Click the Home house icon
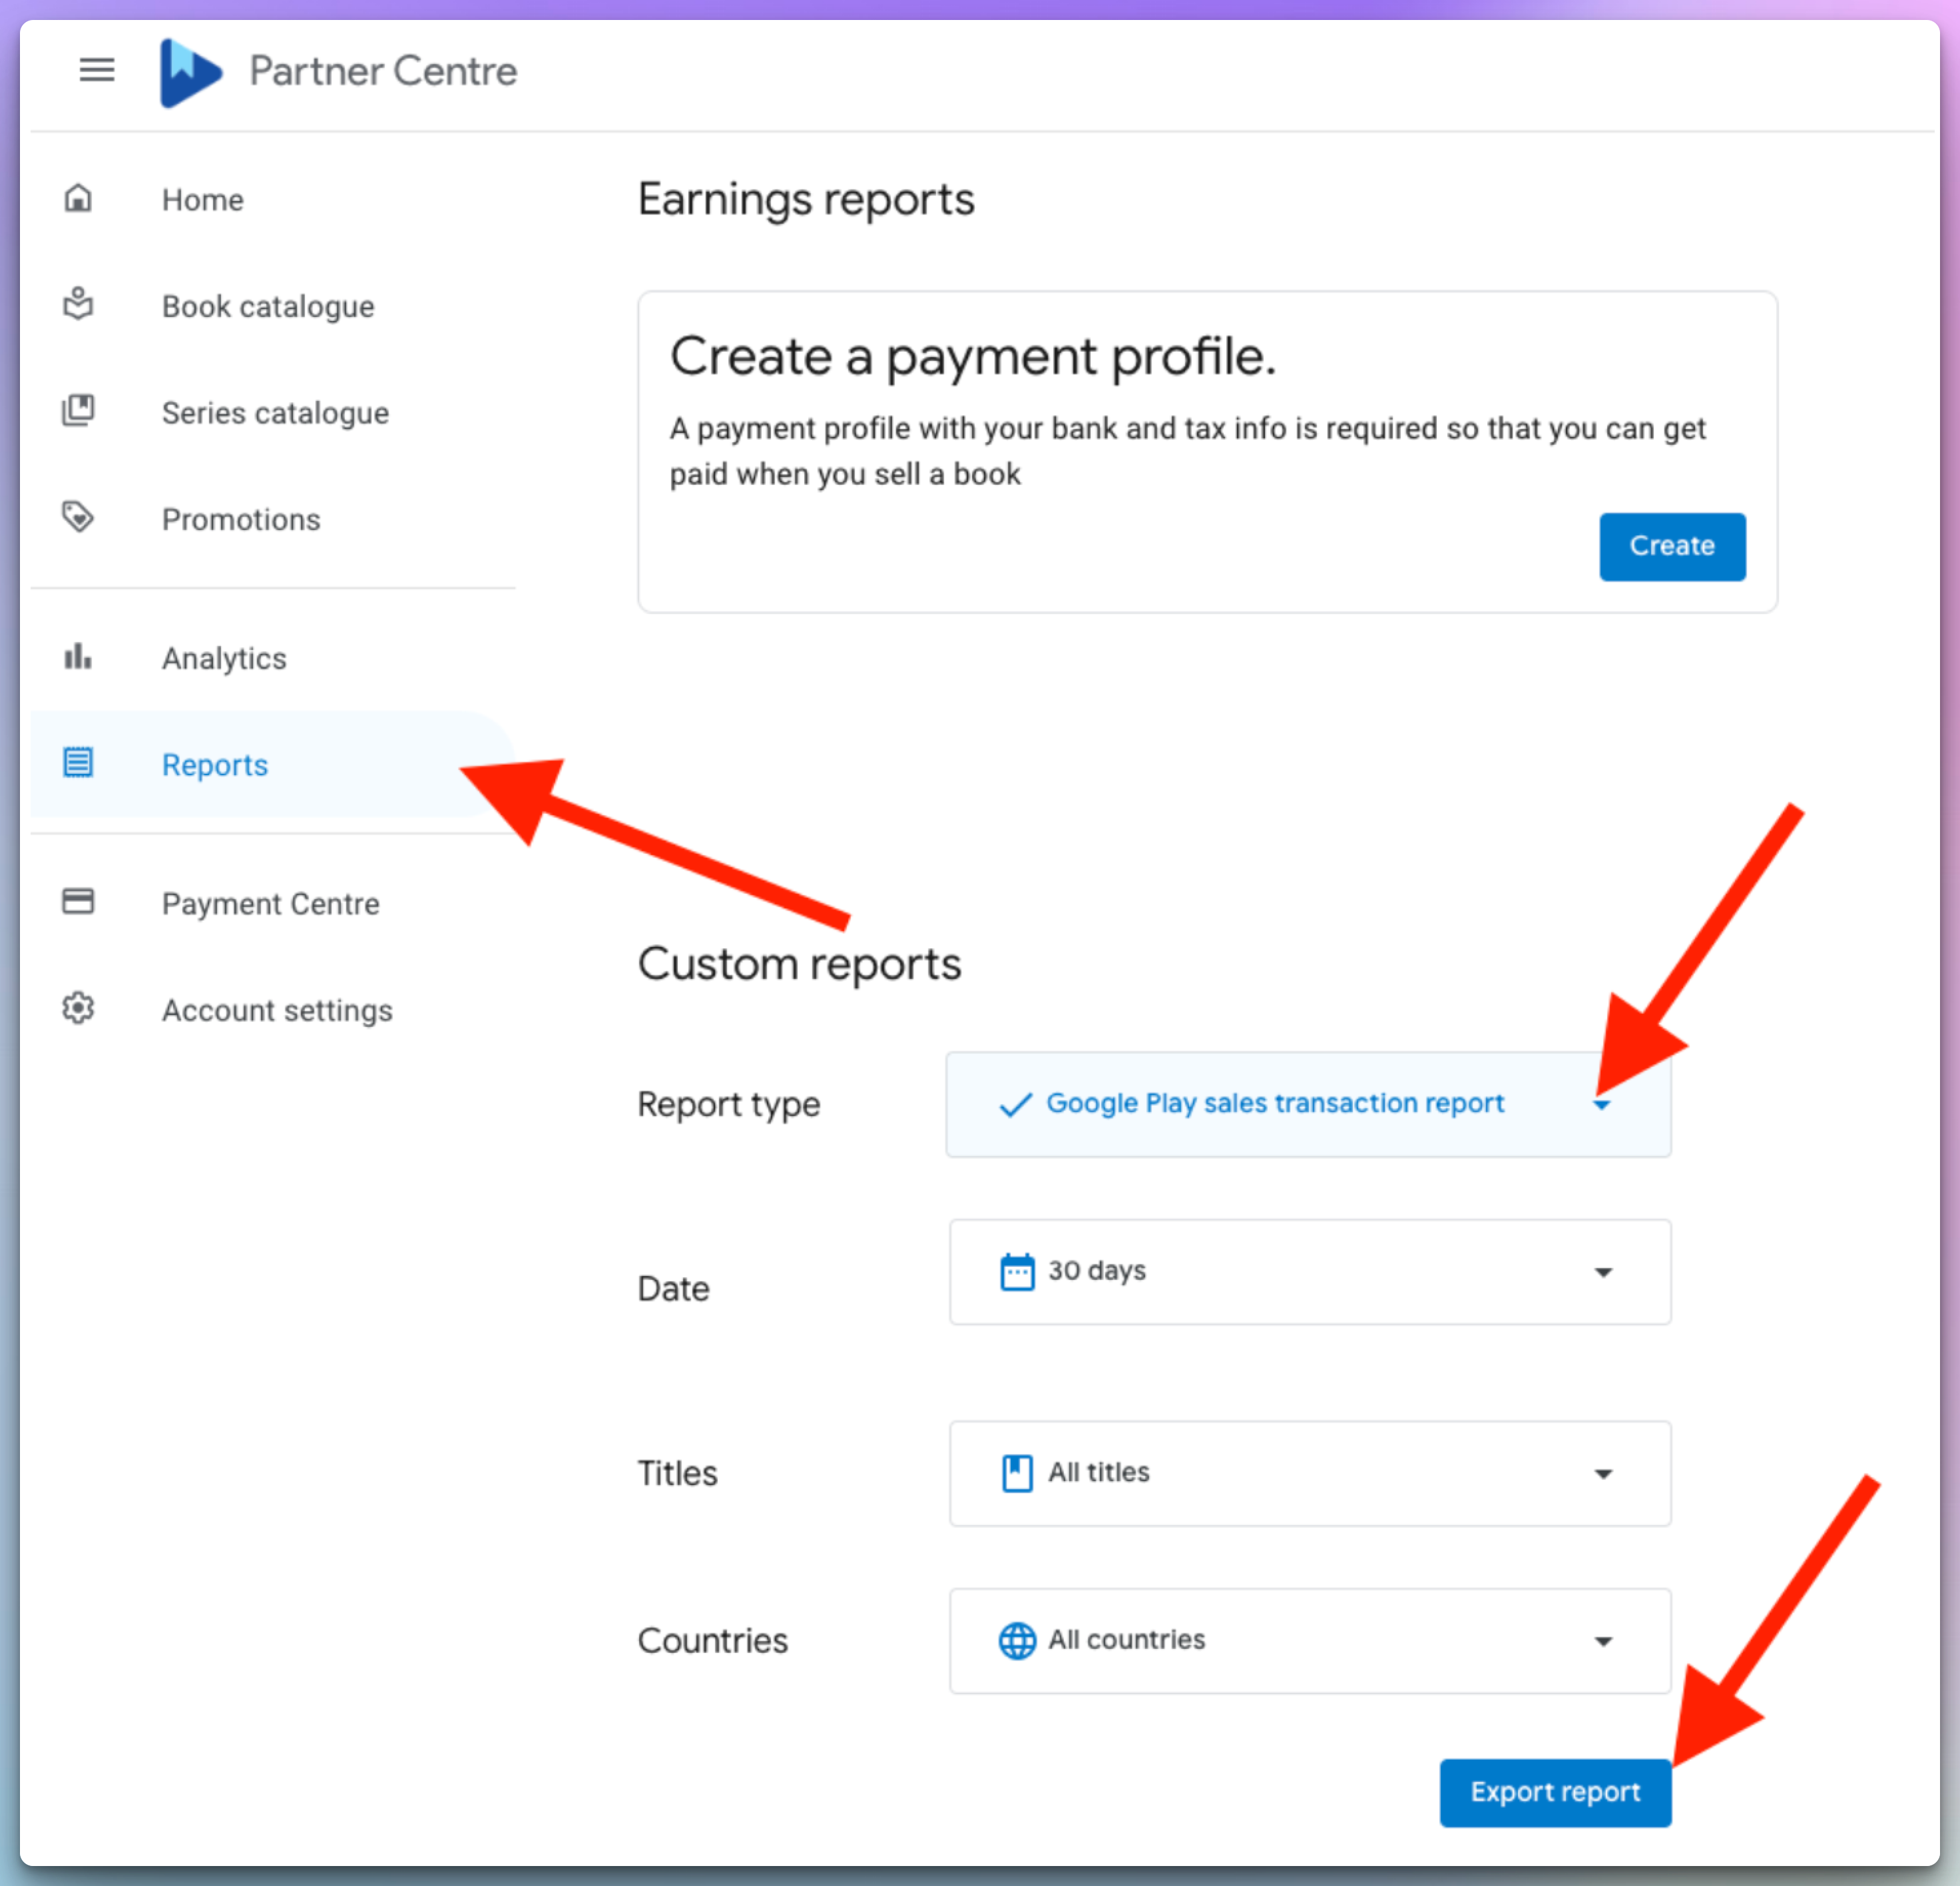The image size is (1960, 1886). 78,198
